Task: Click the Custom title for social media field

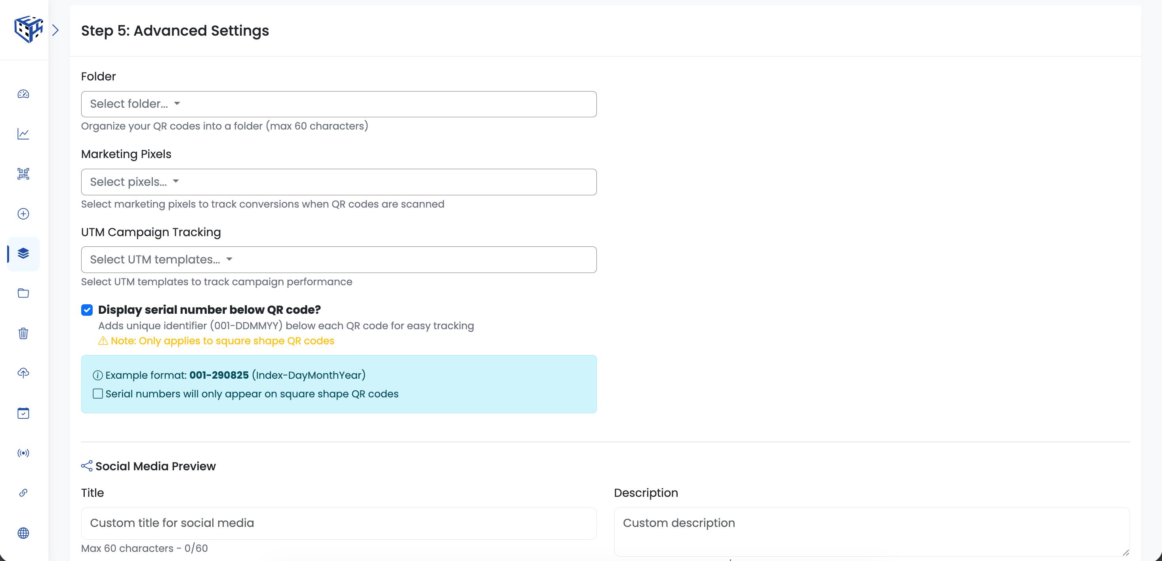Action: point(339,523)
